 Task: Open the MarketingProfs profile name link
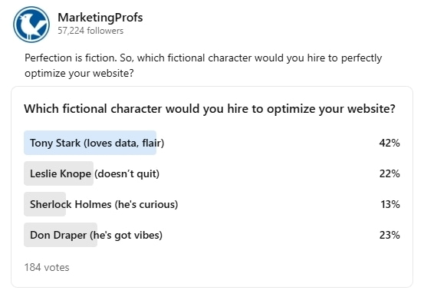[x=100, y=18]
